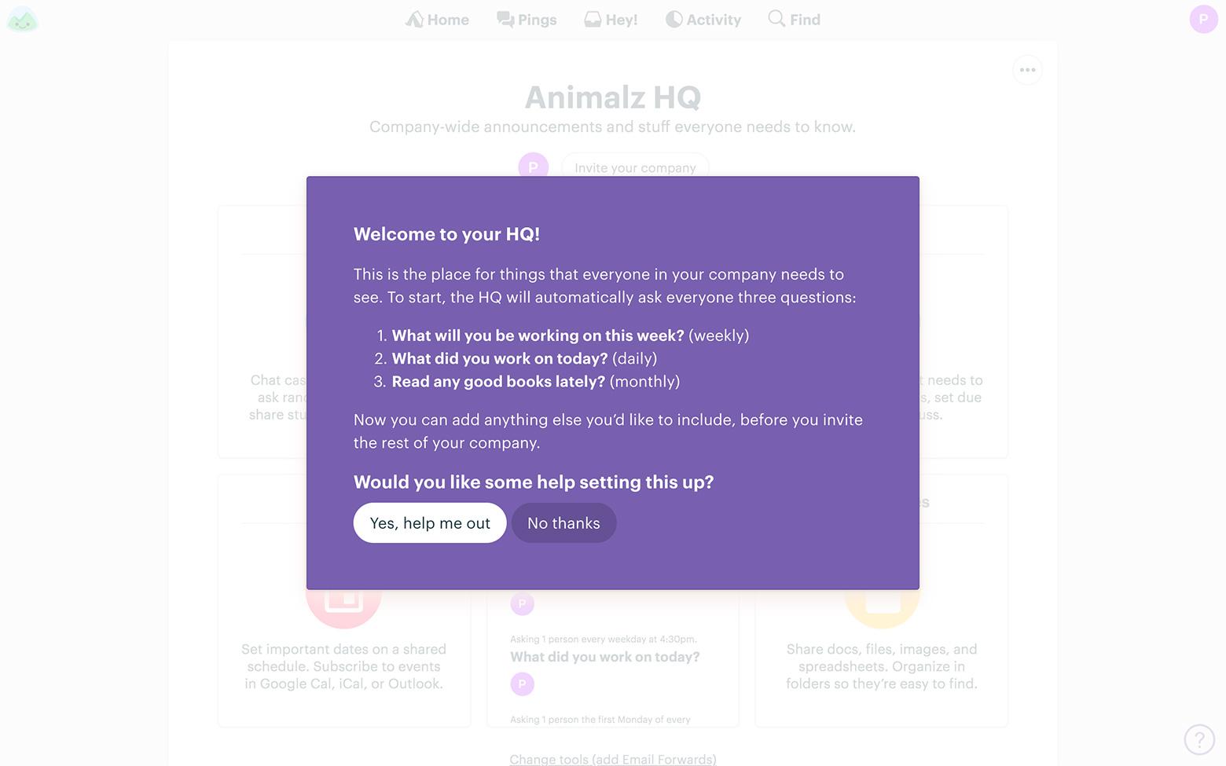Screen dimensions: 1226x766
Task: Click the P avatar above today question
Action: tap(522, 603)
